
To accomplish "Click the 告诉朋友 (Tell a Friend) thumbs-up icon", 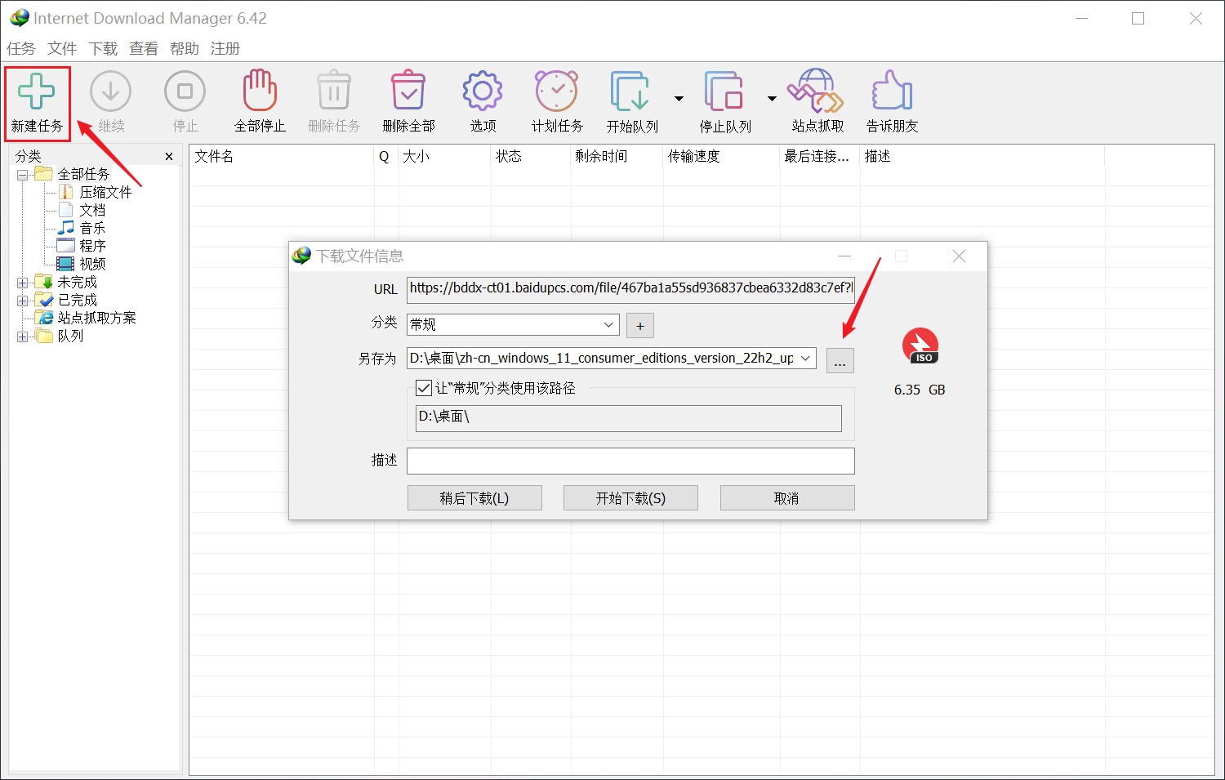I will tap(892, 91).
